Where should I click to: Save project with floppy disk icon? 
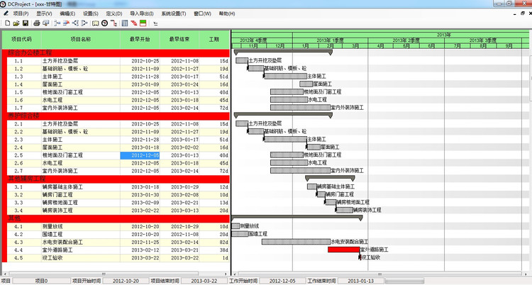(26, 23)
